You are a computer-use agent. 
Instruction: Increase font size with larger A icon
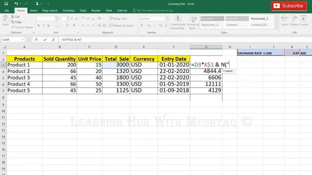pos(72,18)
